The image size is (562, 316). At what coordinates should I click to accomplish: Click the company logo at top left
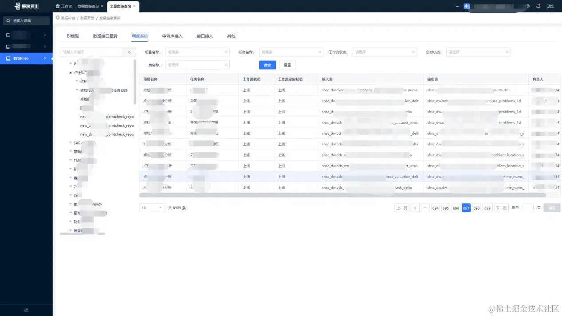click(x=26, y=6)
